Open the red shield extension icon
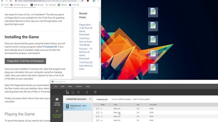Viewport: 218px width, 122px height. point(88,1)
